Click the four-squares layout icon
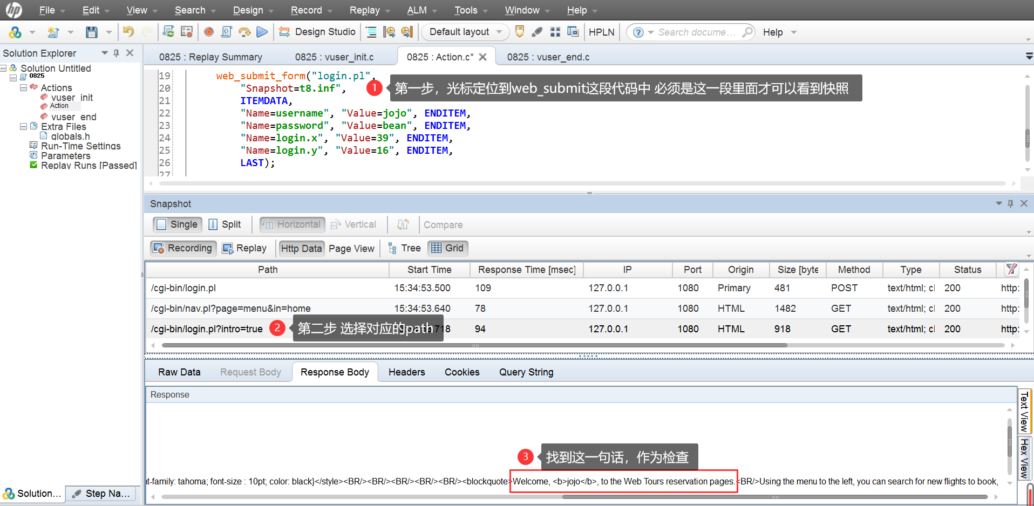 tap(555, 32)
